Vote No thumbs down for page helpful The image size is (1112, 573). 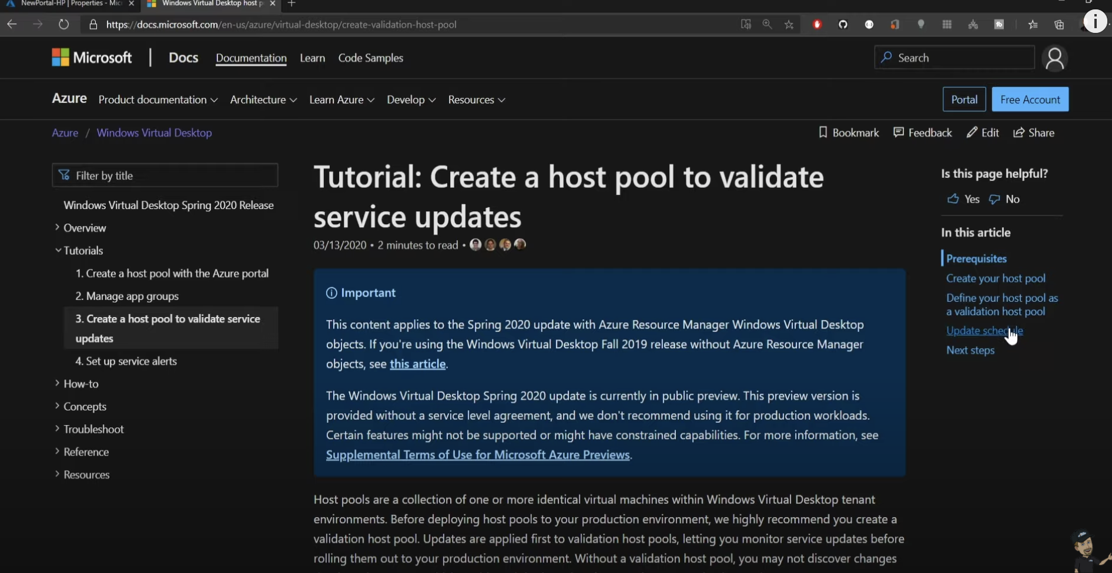point(994,199)
